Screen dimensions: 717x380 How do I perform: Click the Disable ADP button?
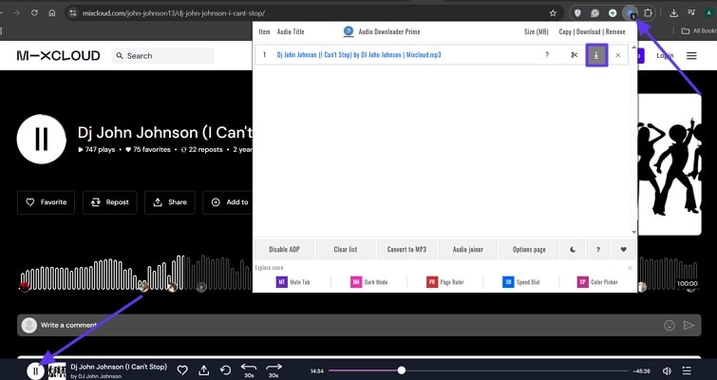click(284, 249)
